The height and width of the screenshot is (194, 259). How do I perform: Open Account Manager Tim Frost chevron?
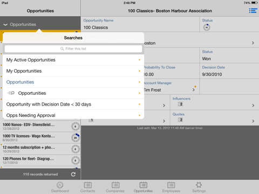pos(194,90)
